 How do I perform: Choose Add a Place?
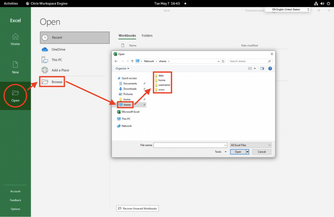click(x=55, y=70)
